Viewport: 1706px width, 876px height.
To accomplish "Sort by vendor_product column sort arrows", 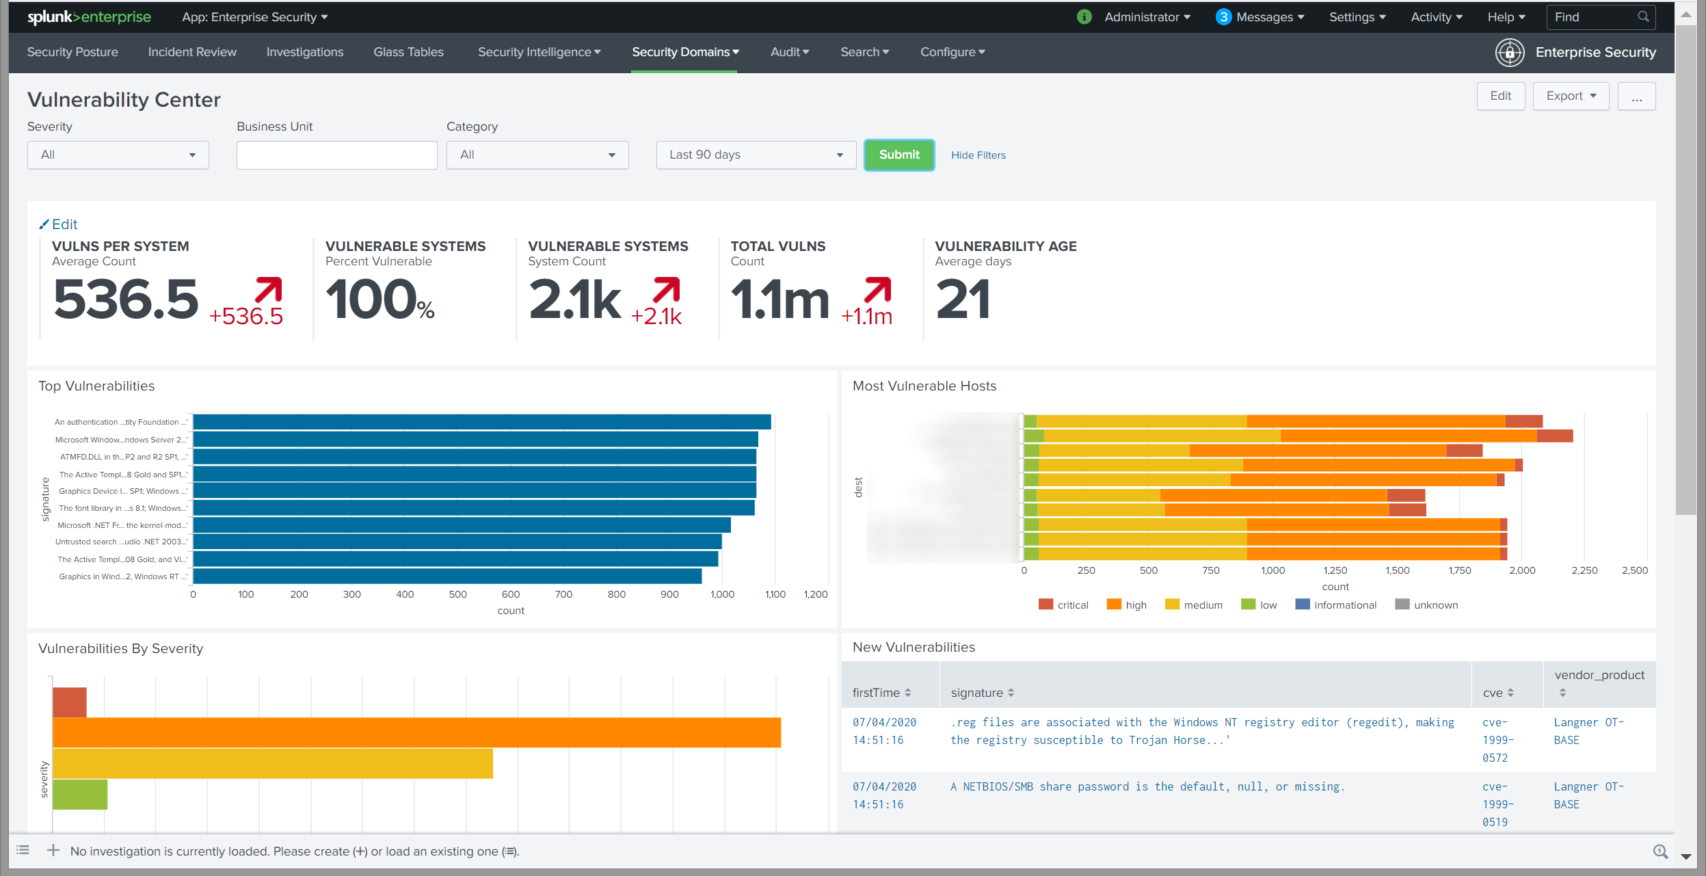I will point(1563,693).
